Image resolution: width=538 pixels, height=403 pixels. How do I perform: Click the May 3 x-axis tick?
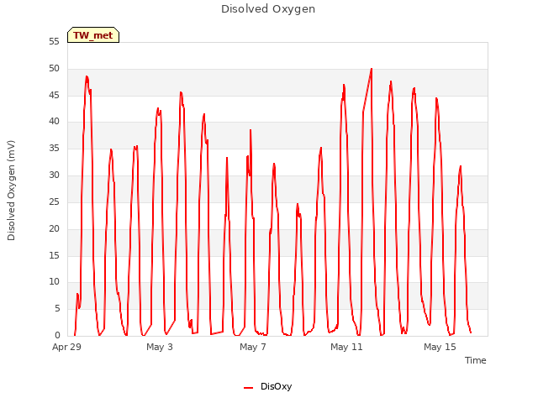(x=160, y=347)
